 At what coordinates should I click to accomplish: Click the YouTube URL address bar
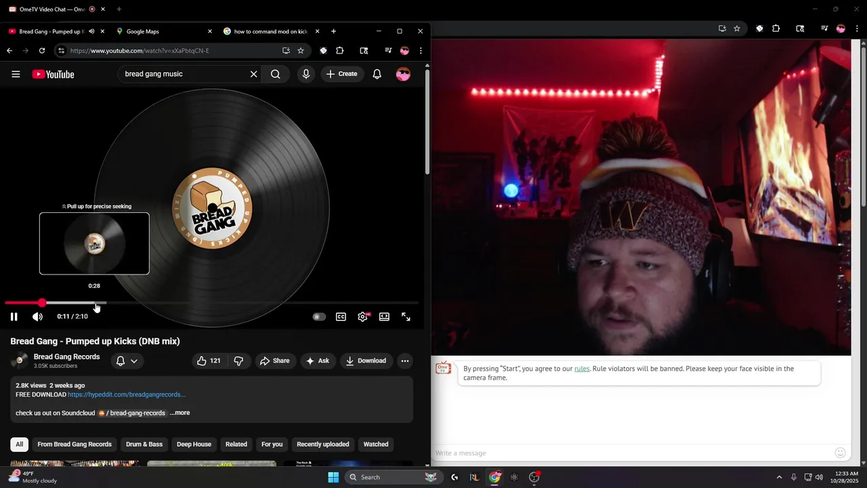tap(173, 51)
